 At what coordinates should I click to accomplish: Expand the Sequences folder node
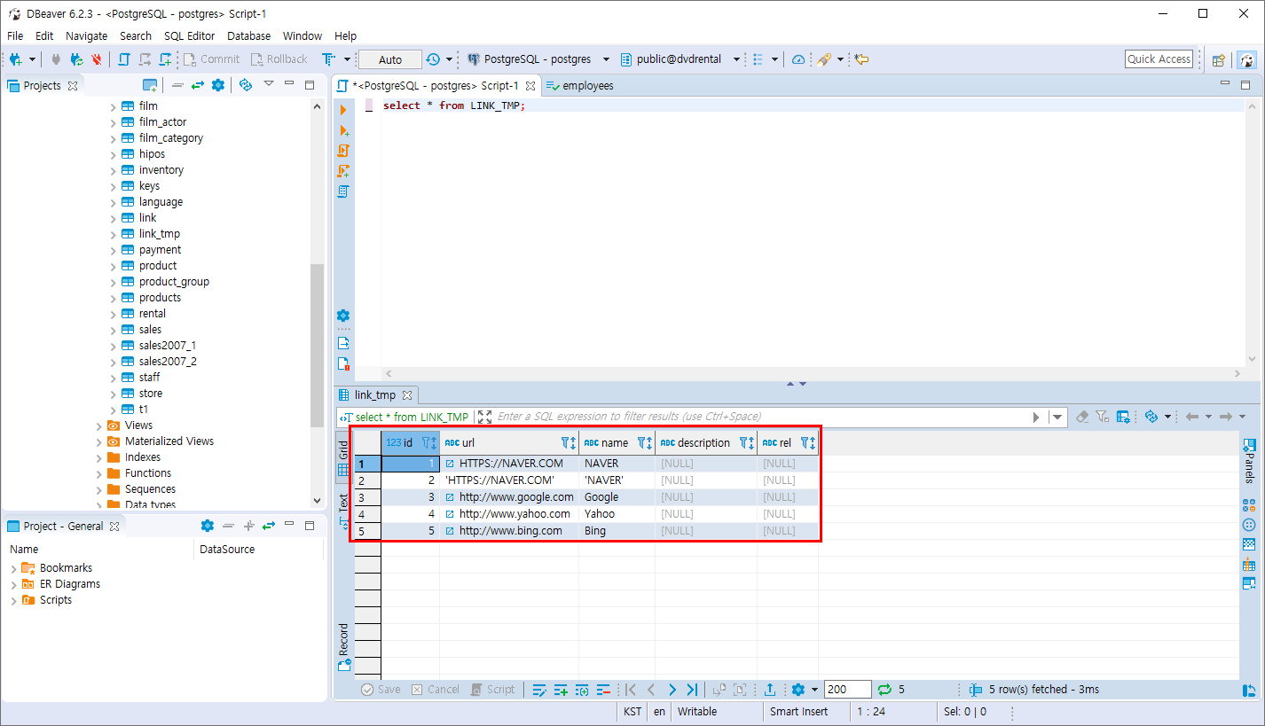(x=99, y=489)
